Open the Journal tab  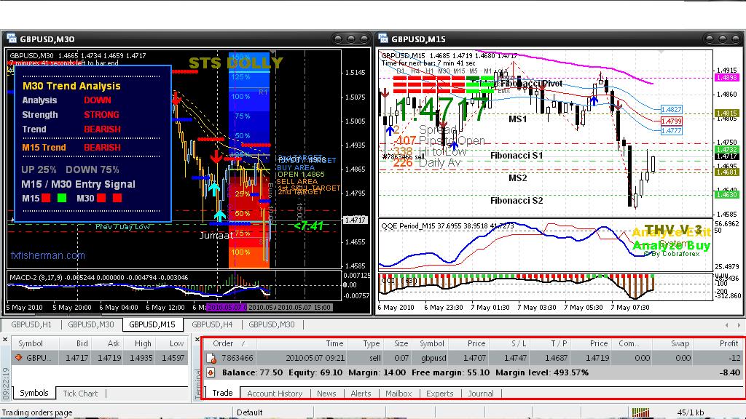point(481,394)
